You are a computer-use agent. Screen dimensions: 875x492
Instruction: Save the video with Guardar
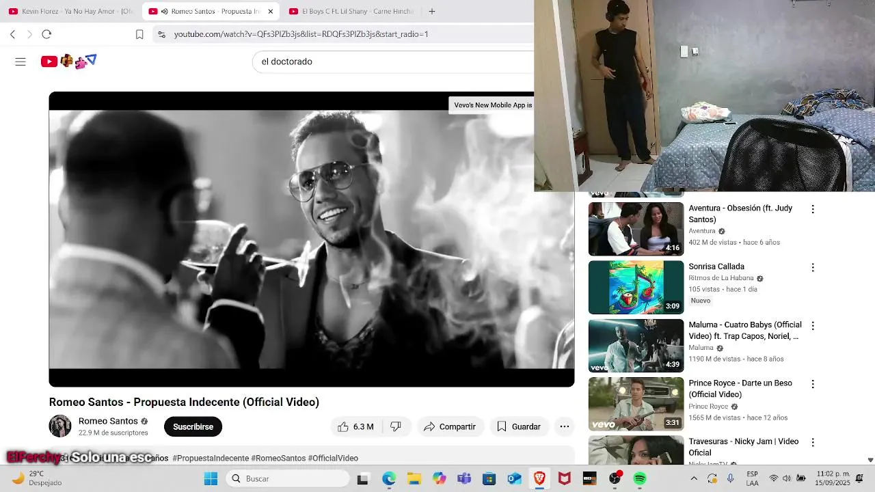pos(518,426)
